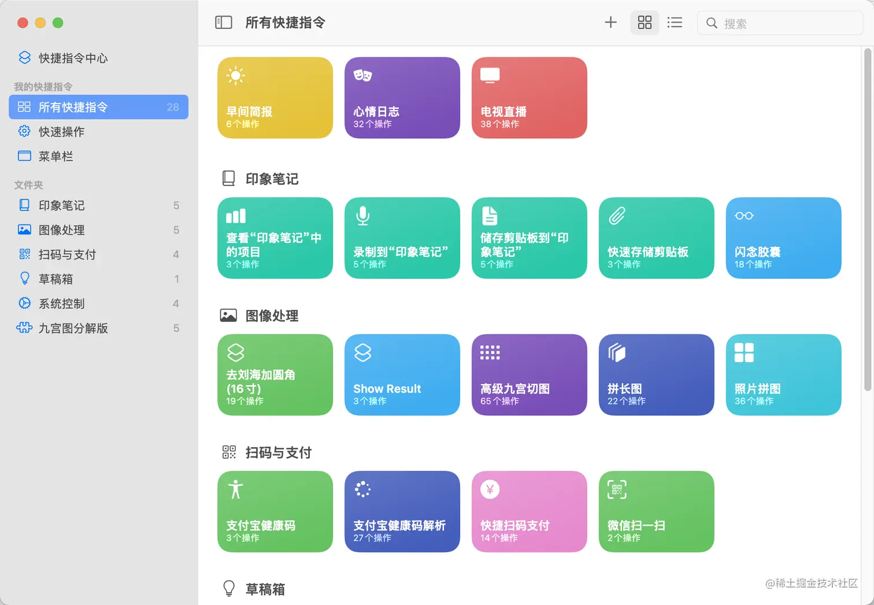Click the TV icon on 电视直播
The height and width of the screenshot is (605, 874).
[490, 76]
